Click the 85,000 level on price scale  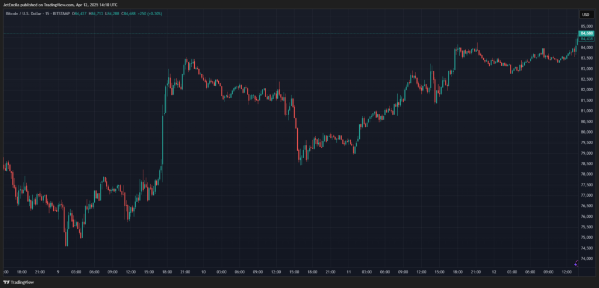point(586,26)
